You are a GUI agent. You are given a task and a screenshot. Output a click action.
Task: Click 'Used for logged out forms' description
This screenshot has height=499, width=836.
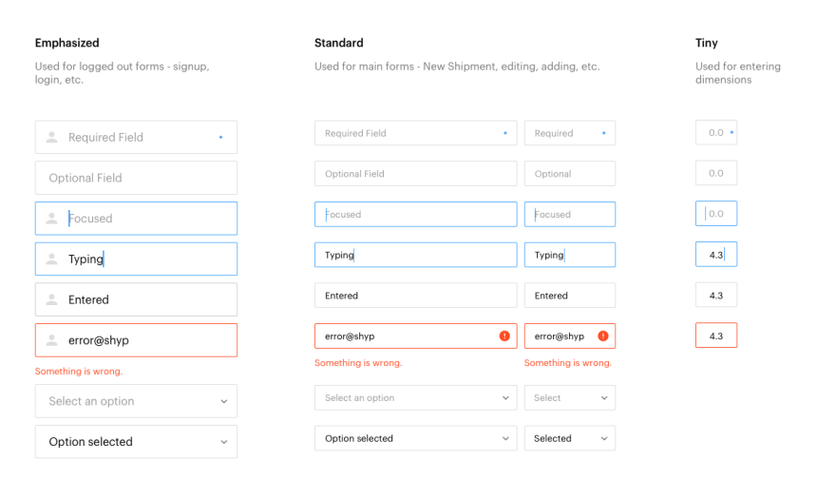[123, 72]
